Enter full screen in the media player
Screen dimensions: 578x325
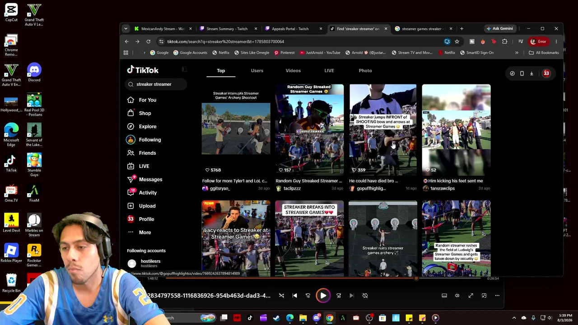(471, 296)
